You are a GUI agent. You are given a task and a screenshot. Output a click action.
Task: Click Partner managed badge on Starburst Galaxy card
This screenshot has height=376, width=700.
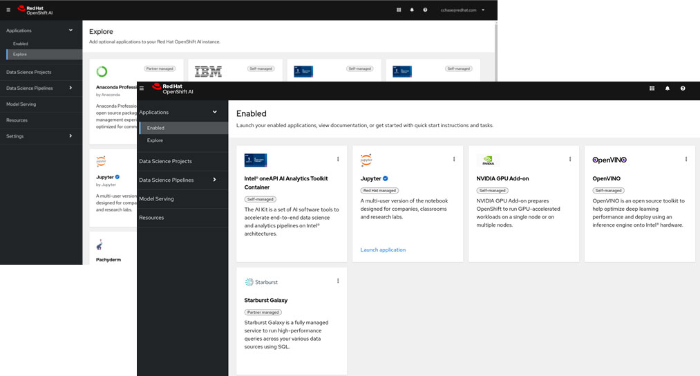pyautogui.click(x=263, y=312)
